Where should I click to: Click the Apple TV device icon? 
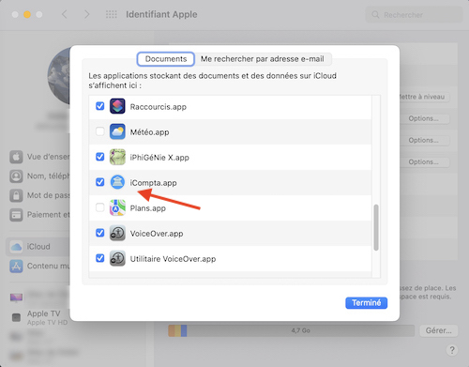point(16,317)
